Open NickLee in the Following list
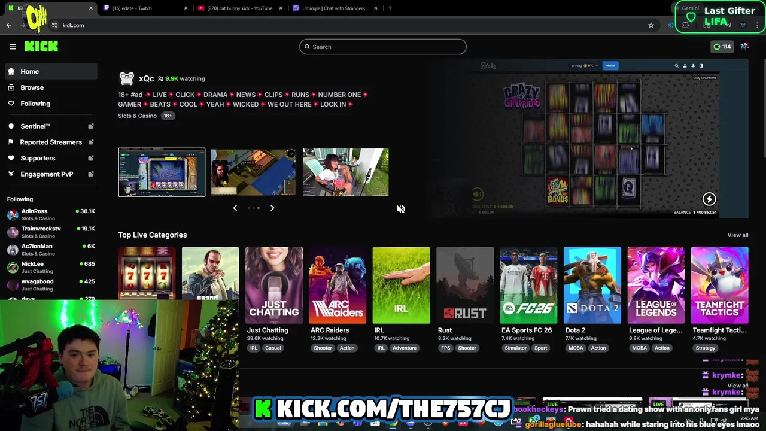The width and height of the screenshot is (766, 431). tap(50, 267)
